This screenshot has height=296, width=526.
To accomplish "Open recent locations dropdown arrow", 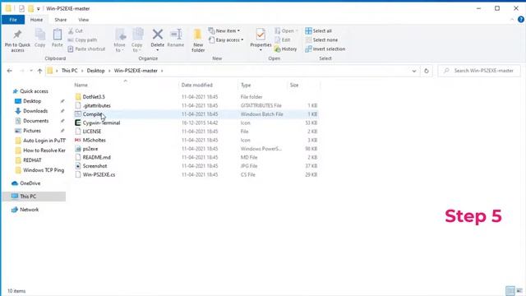I will point(31,71).
